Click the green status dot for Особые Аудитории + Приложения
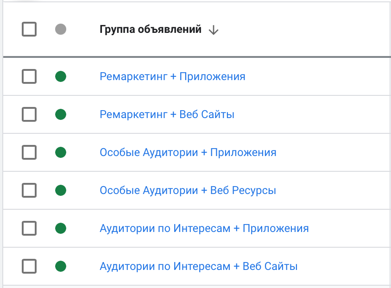This screenshot has height=288, width=391. tap(60, 152)
